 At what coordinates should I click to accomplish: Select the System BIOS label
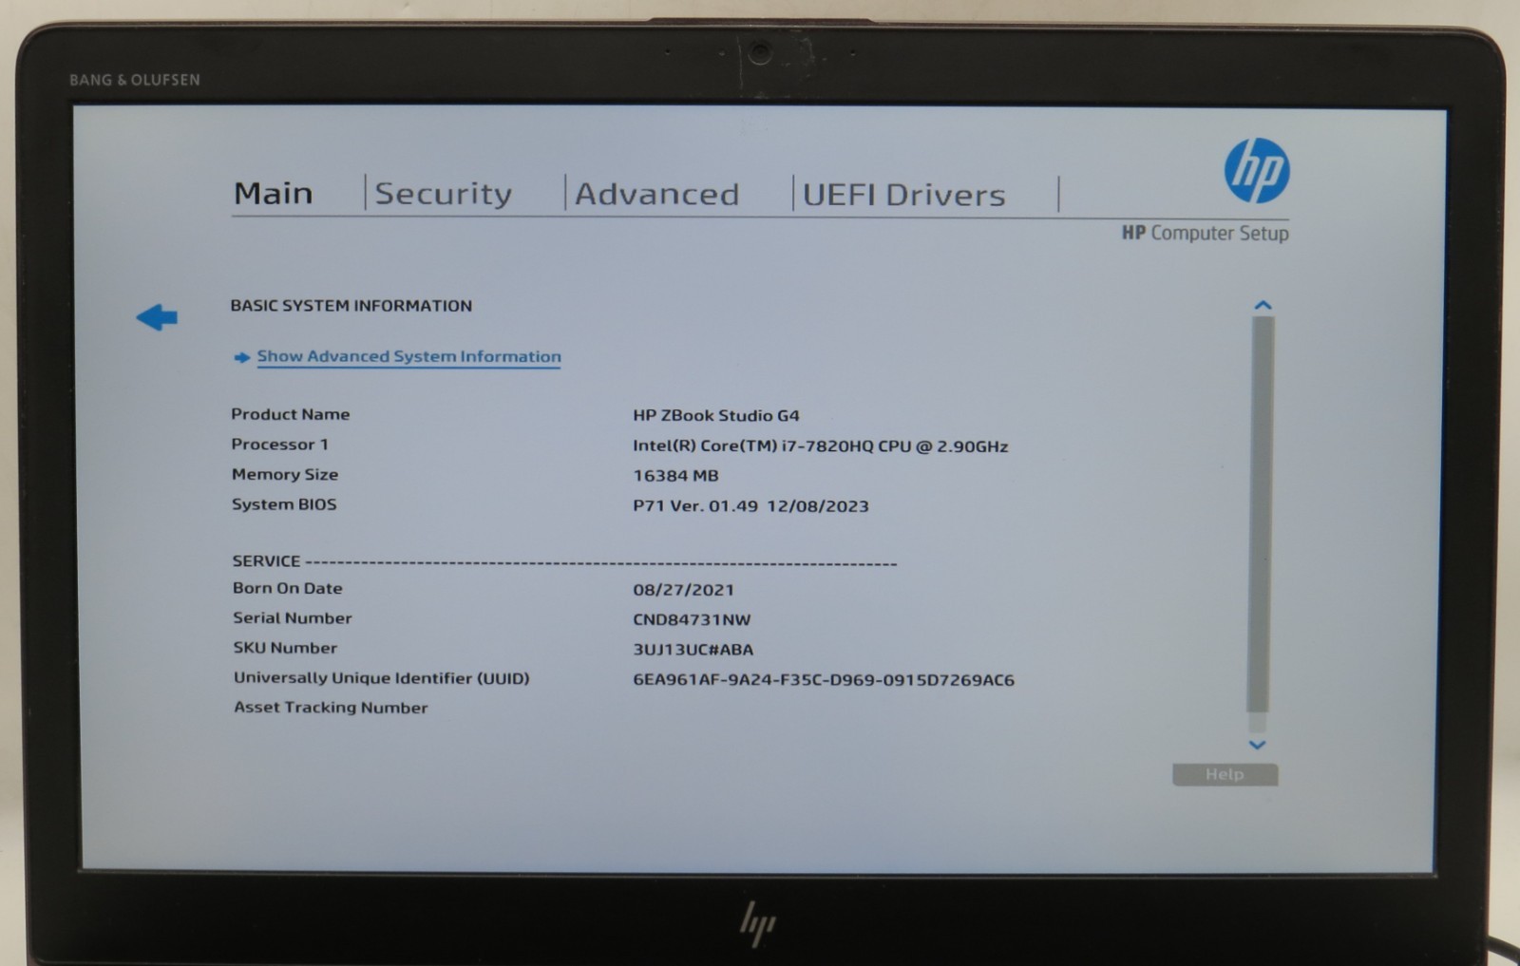pyautogui.click(x=284, y=504)
